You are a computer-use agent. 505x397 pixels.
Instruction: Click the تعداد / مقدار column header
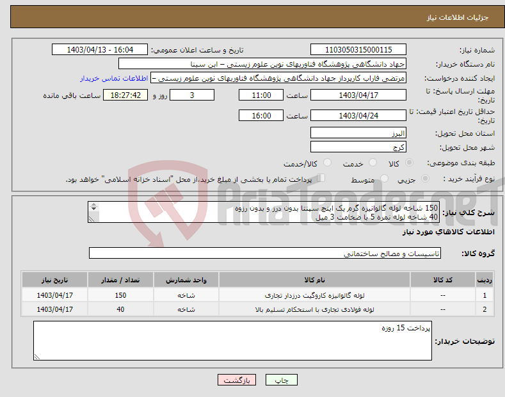[120, 280]
